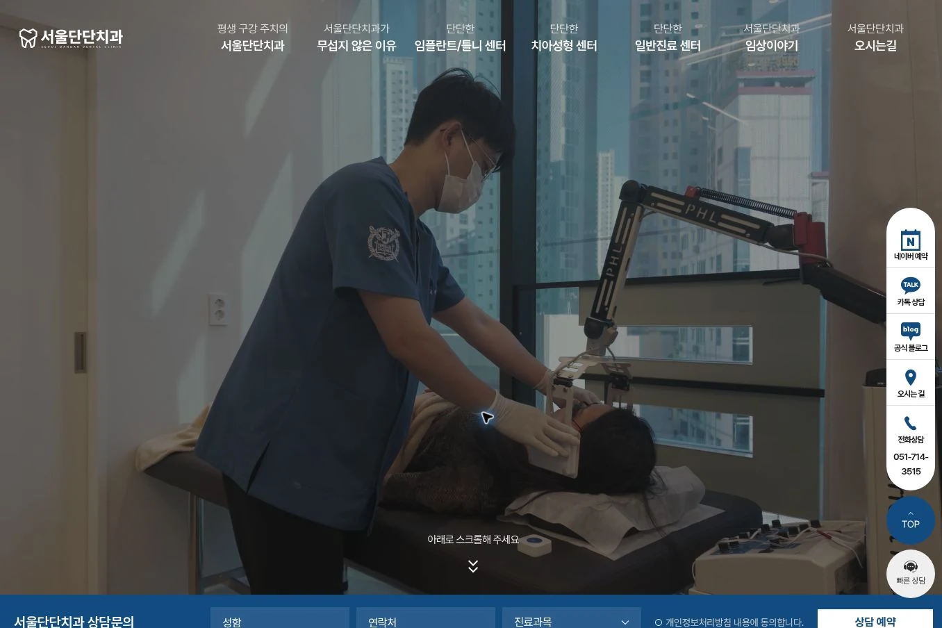Image resolution: width=942 pixels, height=628 pixels.
Task: Open the 평생 구강 주치의 서울단단치과 menu
Action: pos(252,38)
